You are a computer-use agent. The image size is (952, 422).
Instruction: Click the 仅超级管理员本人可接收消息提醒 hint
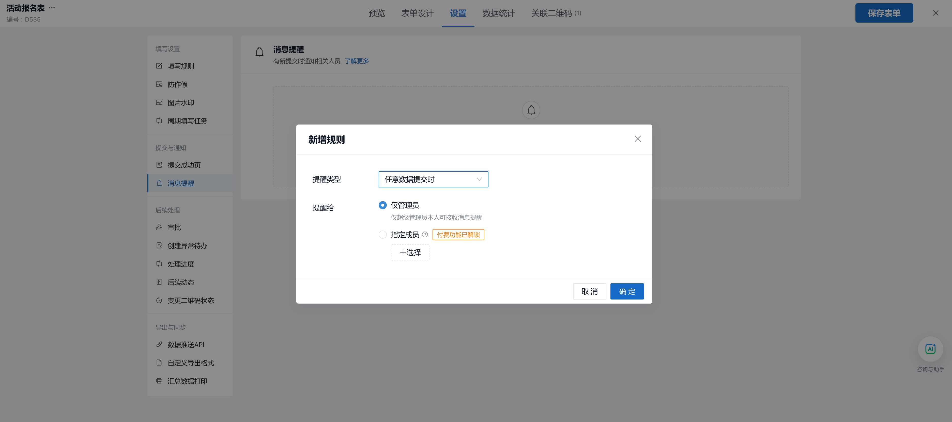(436, 217)
